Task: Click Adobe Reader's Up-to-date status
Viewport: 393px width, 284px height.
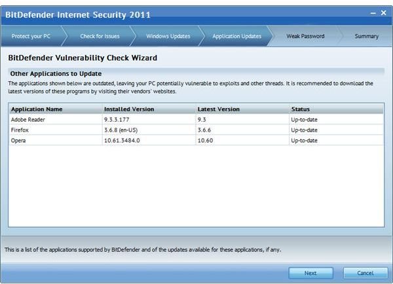Action: click(305, 120)
